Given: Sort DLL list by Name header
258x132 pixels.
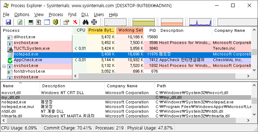Looking at the screenshot, I should (x=20, y=86).
